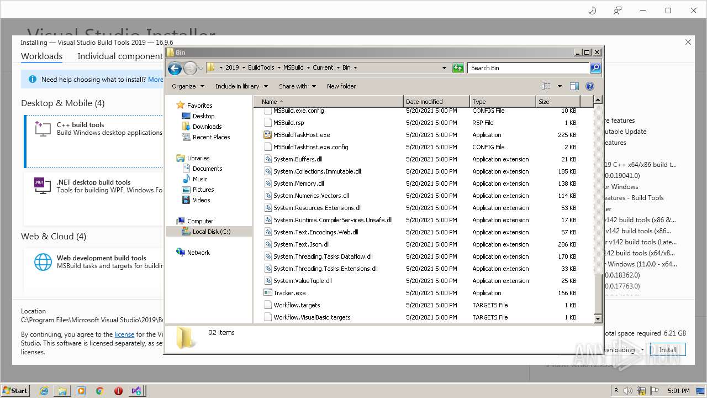This screenshot has height=398, width=707.
Task: Click the Chrome taskbar icon
Action: click(100, 390)
